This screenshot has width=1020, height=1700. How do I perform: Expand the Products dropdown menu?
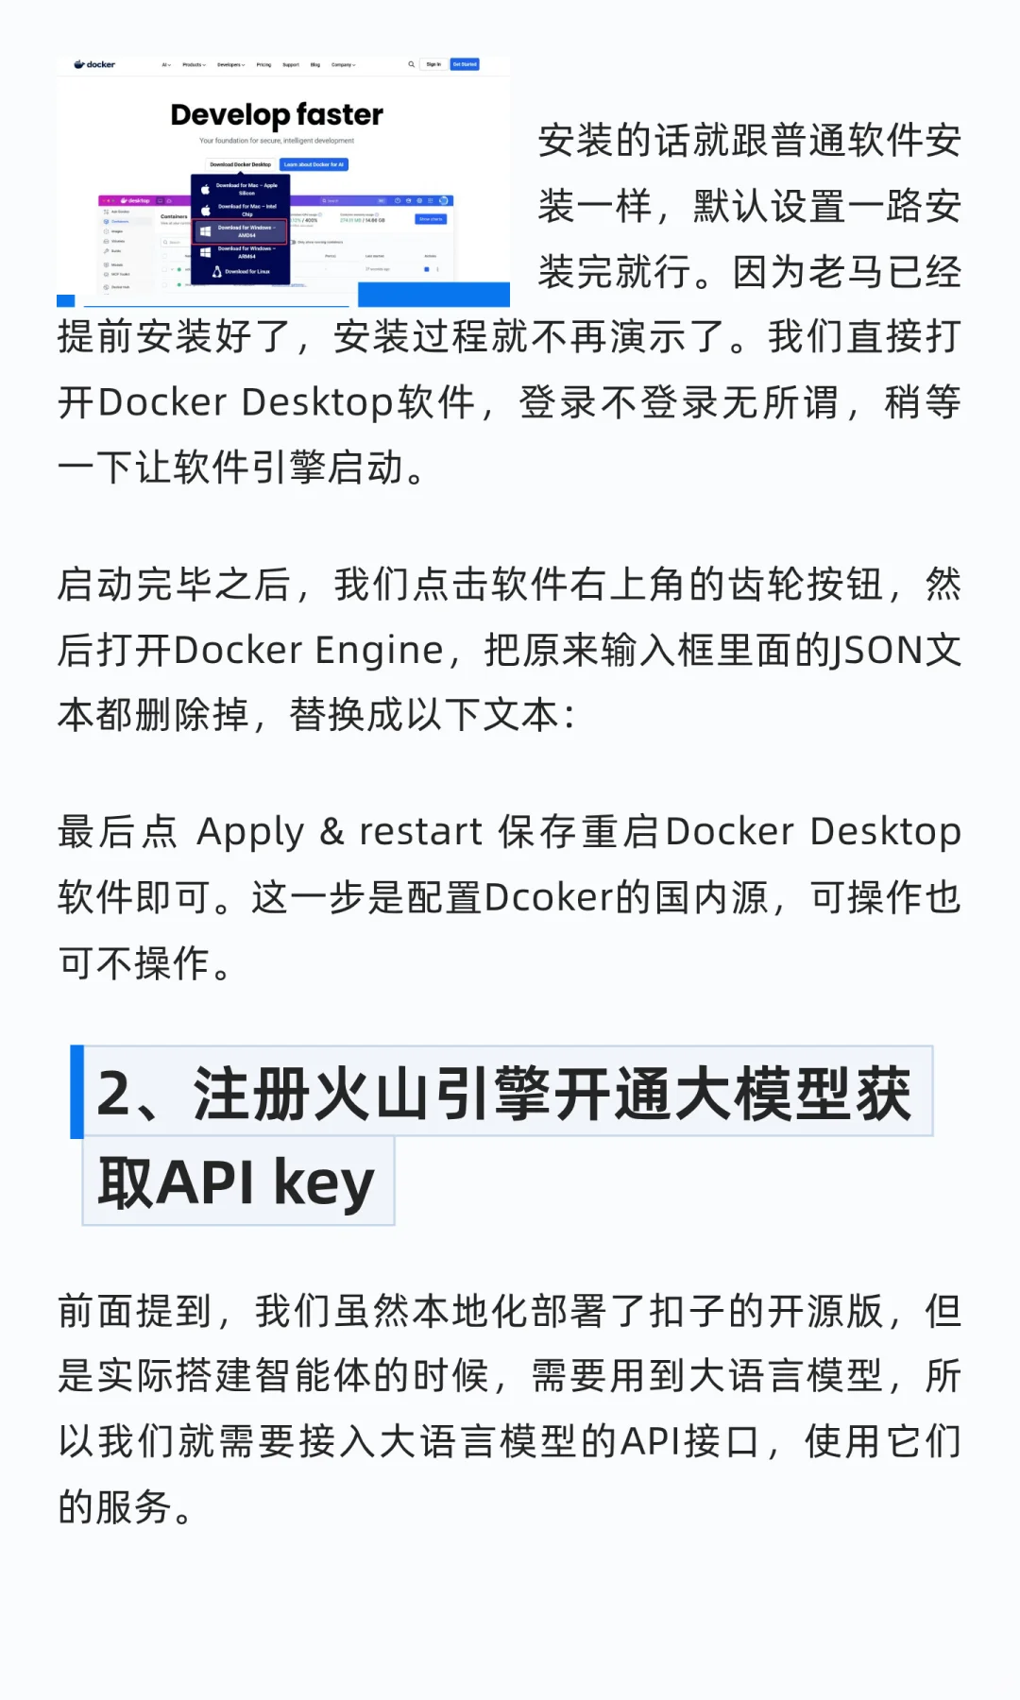[x=194, y=65]
